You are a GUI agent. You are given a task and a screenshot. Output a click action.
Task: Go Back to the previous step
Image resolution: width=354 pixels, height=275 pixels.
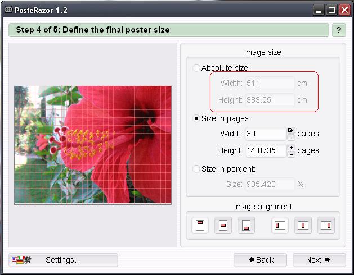pos(261,260)
